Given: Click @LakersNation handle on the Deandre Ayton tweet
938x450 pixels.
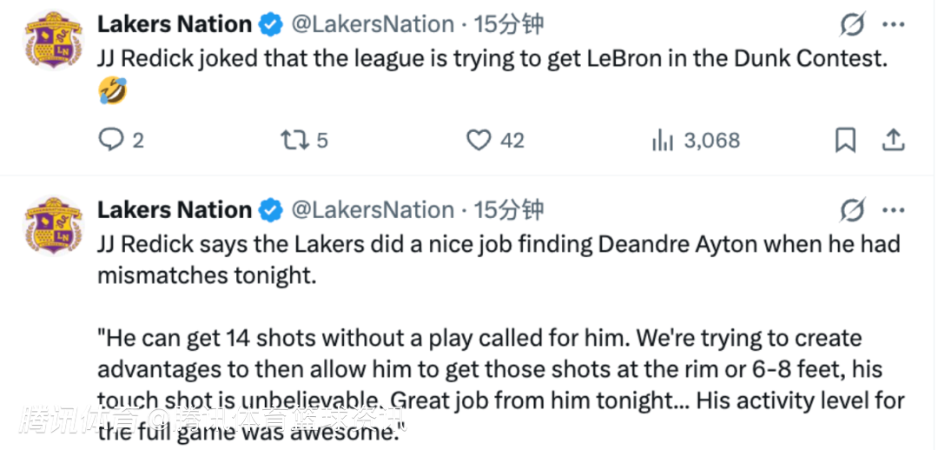Looking at the screenshot, I should 372,210.
